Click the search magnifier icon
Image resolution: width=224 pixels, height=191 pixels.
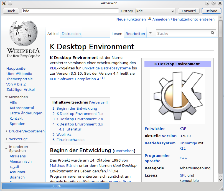[213, 33]
